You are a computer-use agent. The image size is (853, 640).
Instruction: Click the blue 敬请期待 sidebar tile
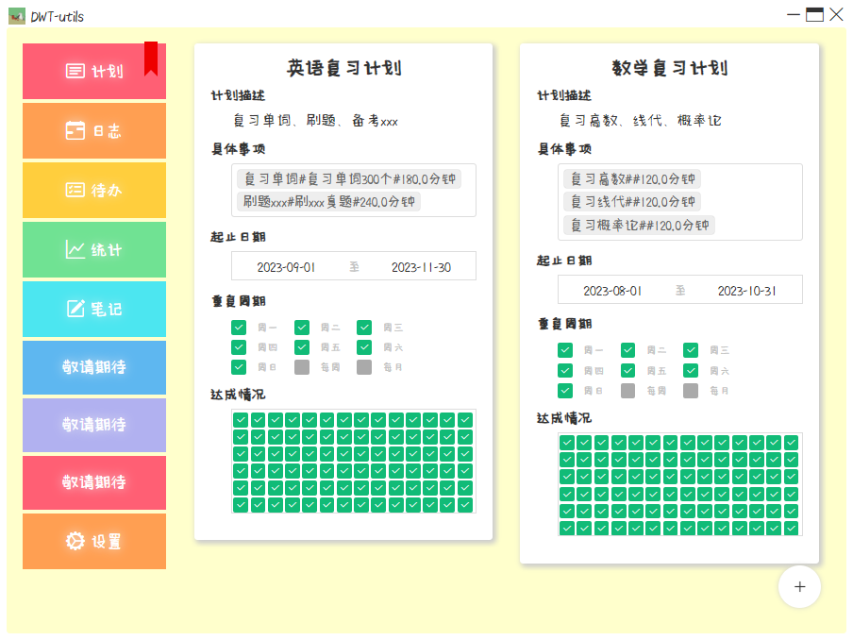[94, 367]
